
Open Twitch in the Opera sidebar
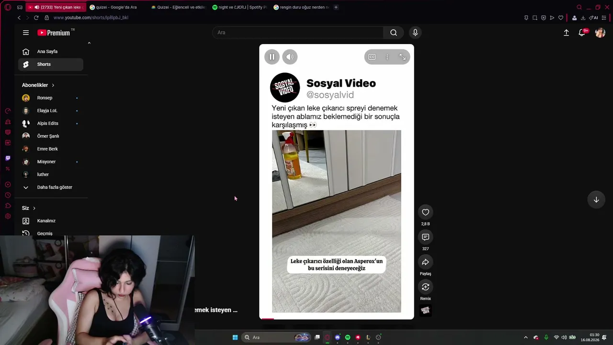(x=8, y=158)
